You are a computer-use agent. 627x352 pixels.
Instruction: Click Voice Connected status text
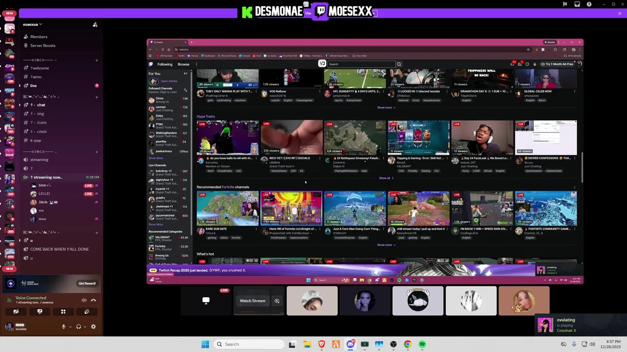pos(31,298)
